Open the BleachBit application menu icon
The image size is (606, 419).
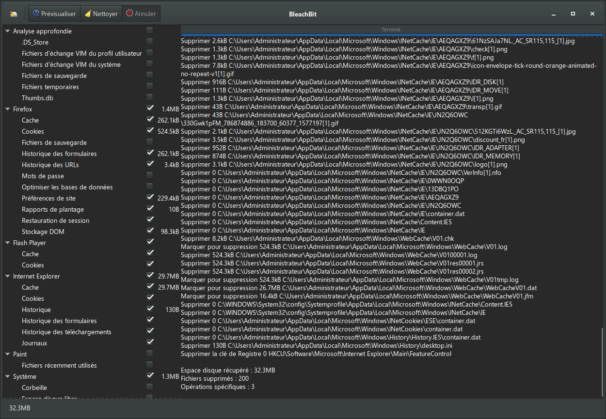(x=14, y=14)
